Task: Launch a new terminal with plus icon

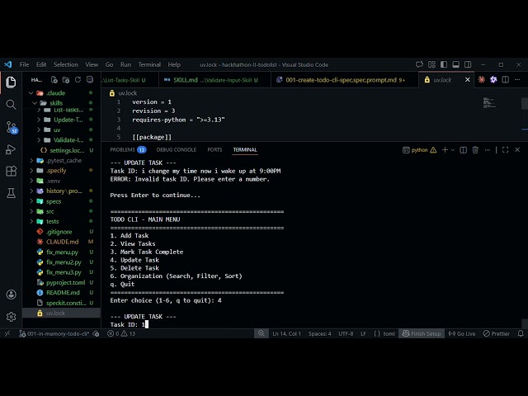Action: pyautogui.click(x=445, y=150)
